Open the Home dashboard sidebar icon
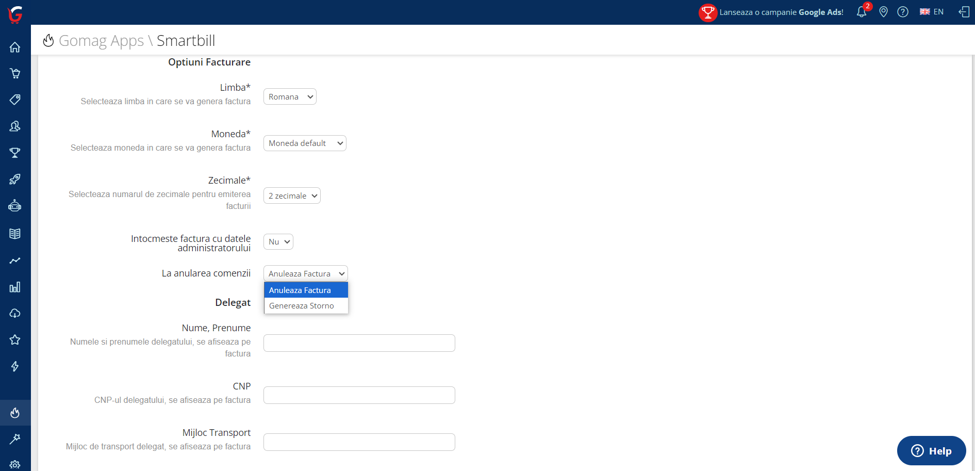 click(15, 47)
